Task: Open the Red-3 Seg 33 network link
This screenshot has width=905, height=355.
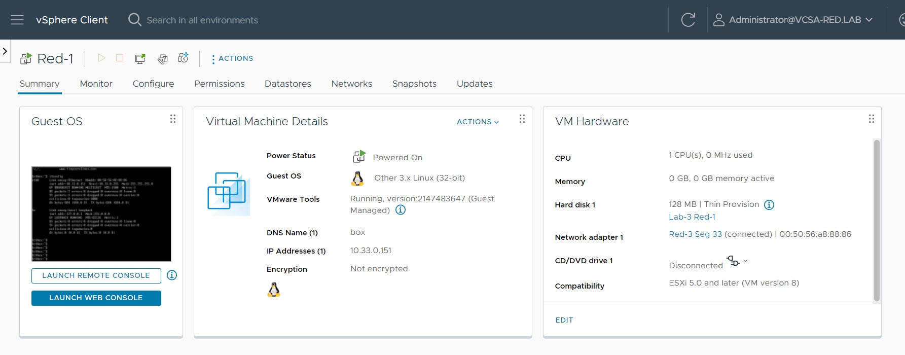Action: (x=695, y=234)
